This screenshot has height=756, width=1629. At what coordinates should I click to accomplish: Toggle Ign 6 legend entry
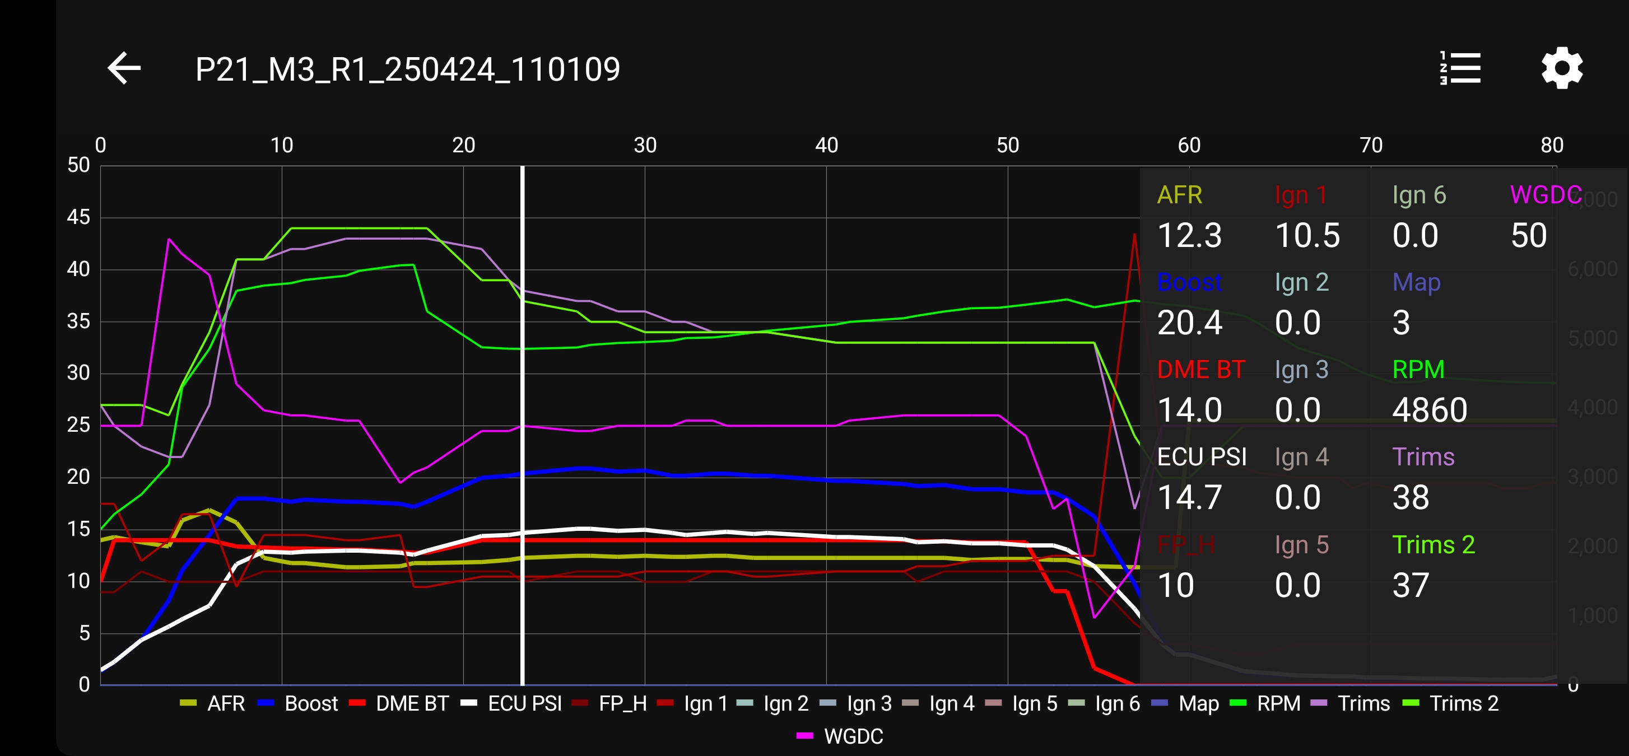[1104, 703]
